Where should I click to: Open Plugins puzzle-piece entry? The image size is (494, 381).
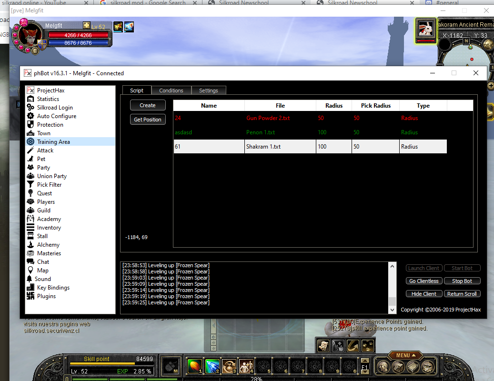[x=46, y=296]
